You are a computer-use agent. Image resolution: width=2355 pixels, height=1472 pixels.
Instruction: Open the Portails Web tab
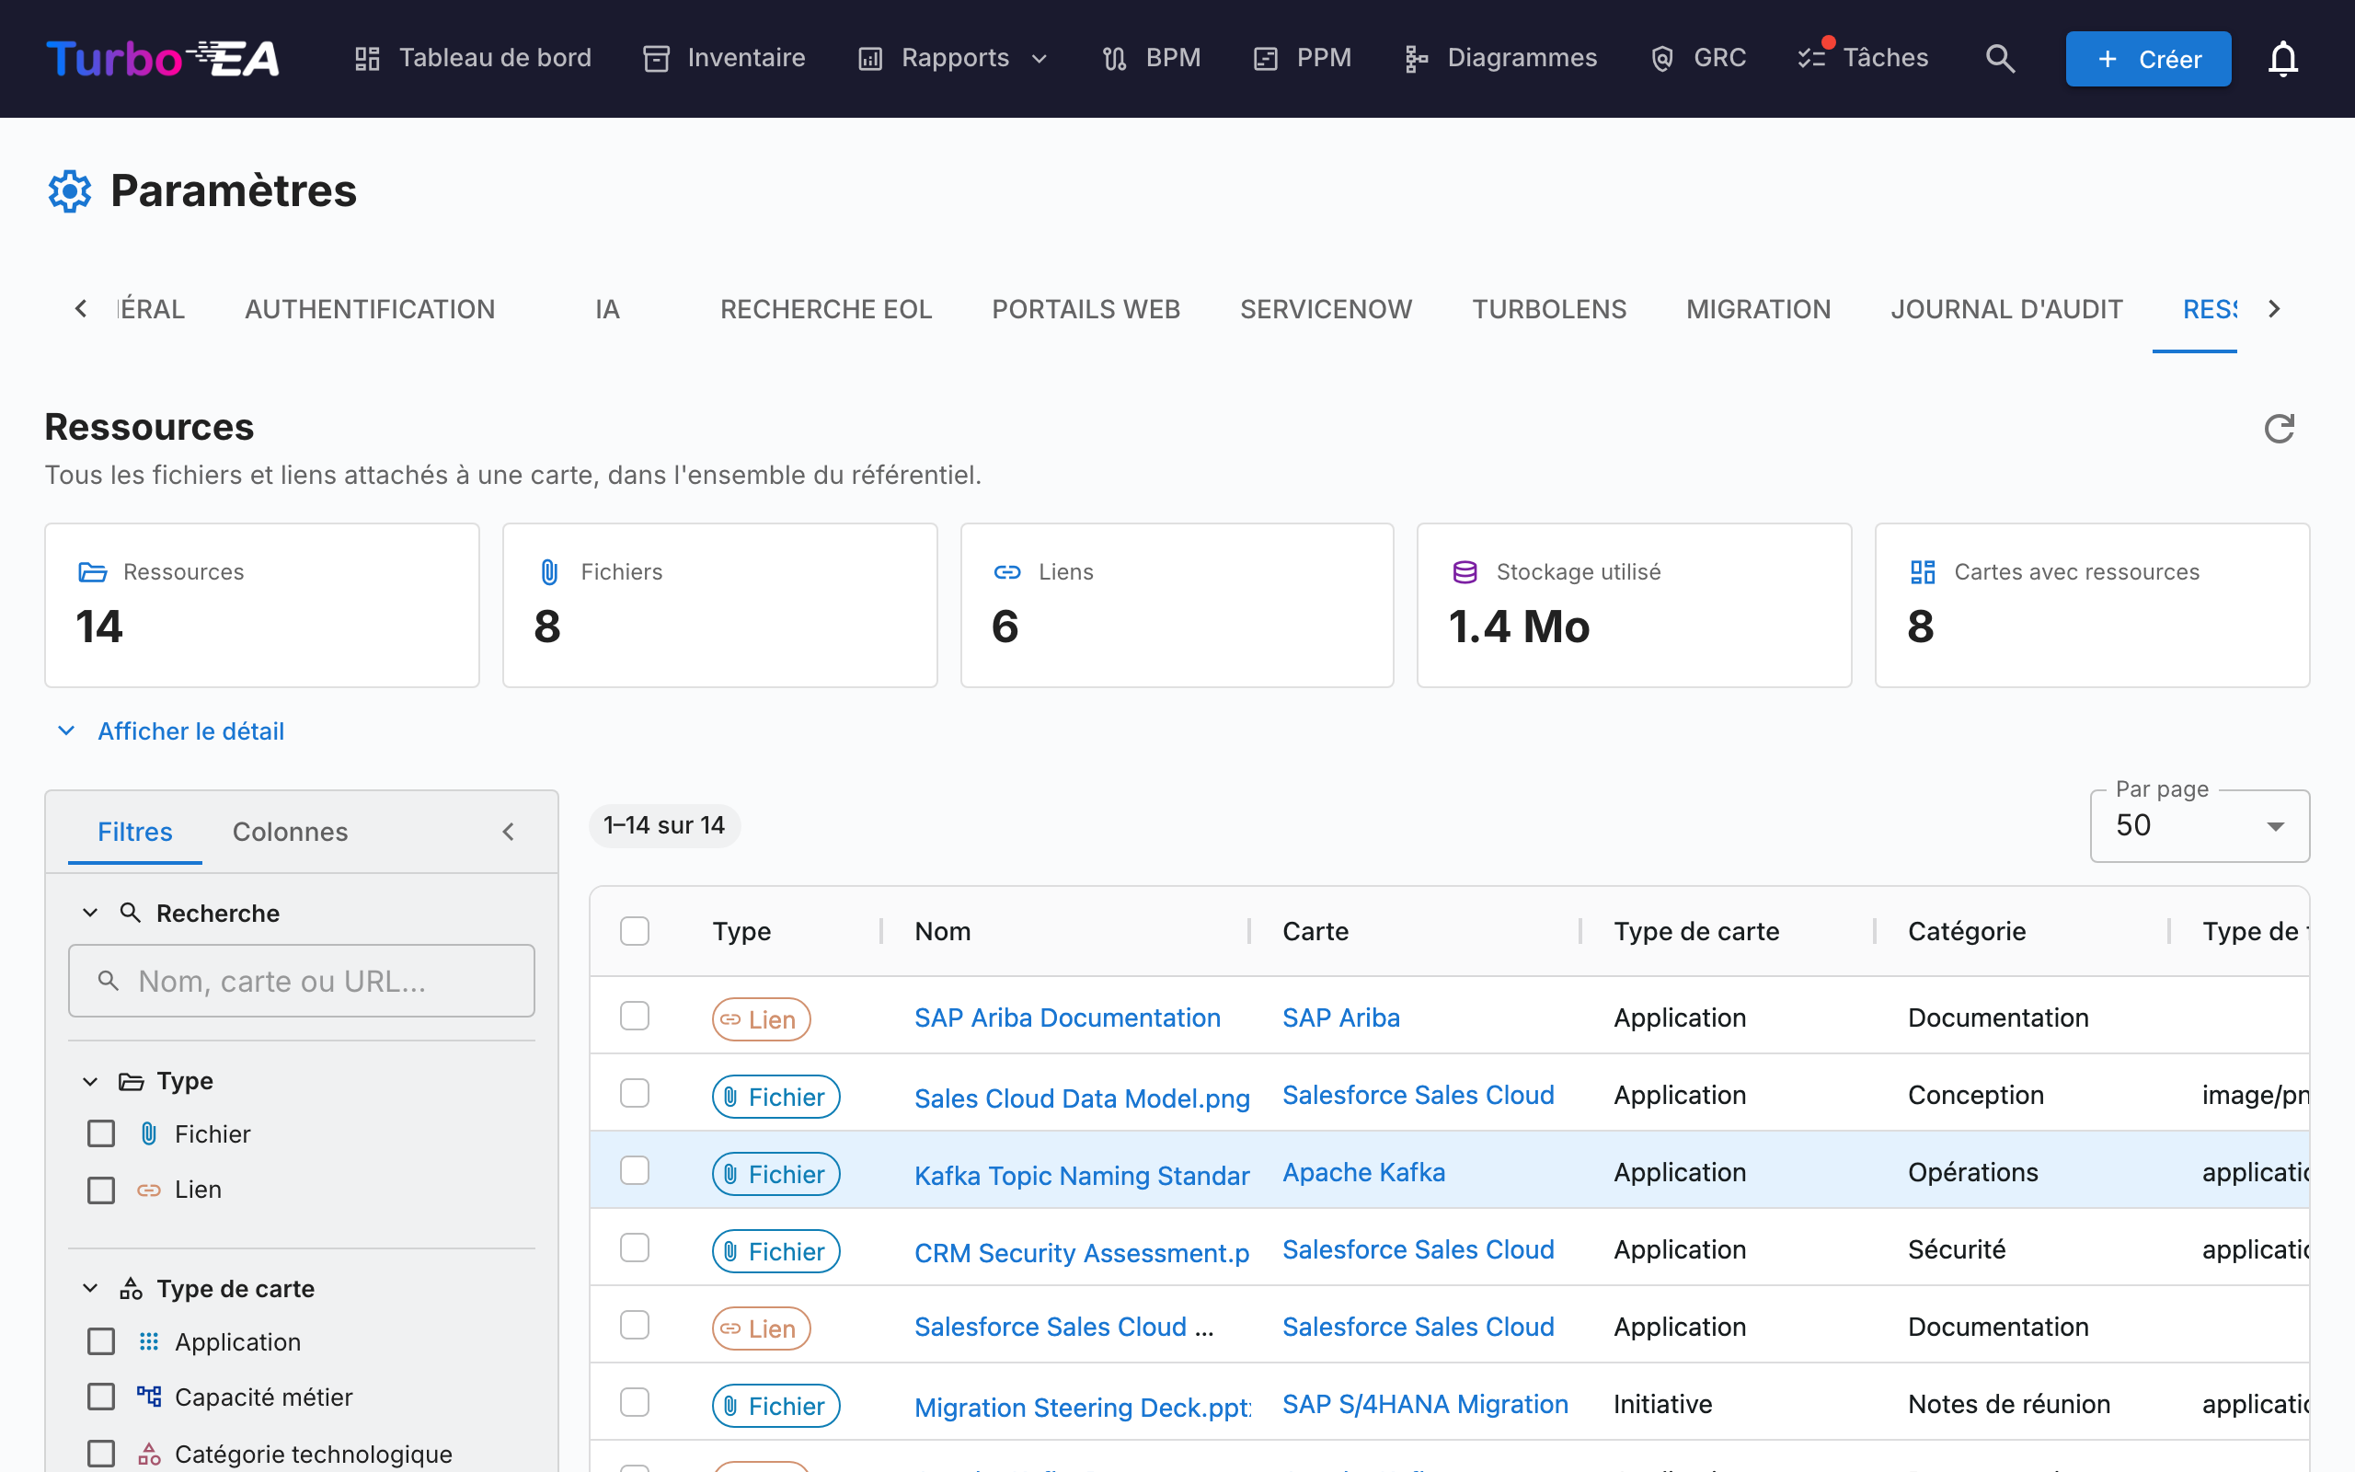click(1086, 310)
